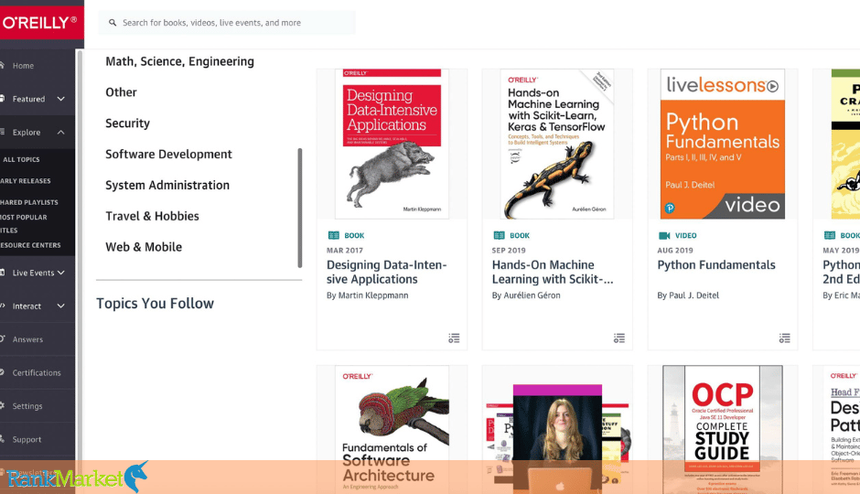Open Certifications in the sidebar
The width and height of the screenshot is (860, 494).
(37, 373)
